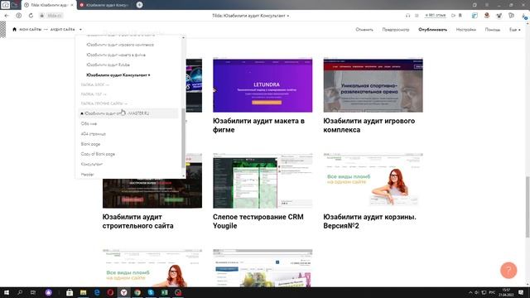530x298 pixels.
Task: Click Слепое тестирование CRM Yougile title
Action: (258, 221)
